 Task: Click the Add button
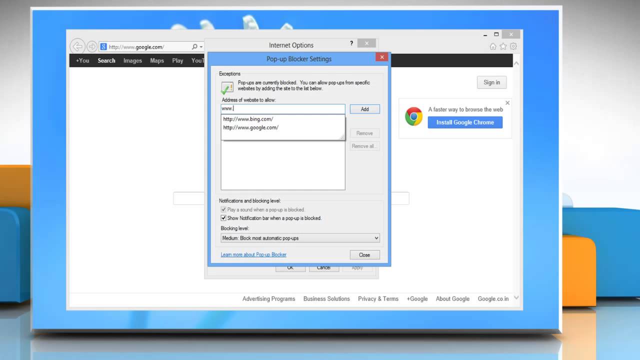pos(364,109)
